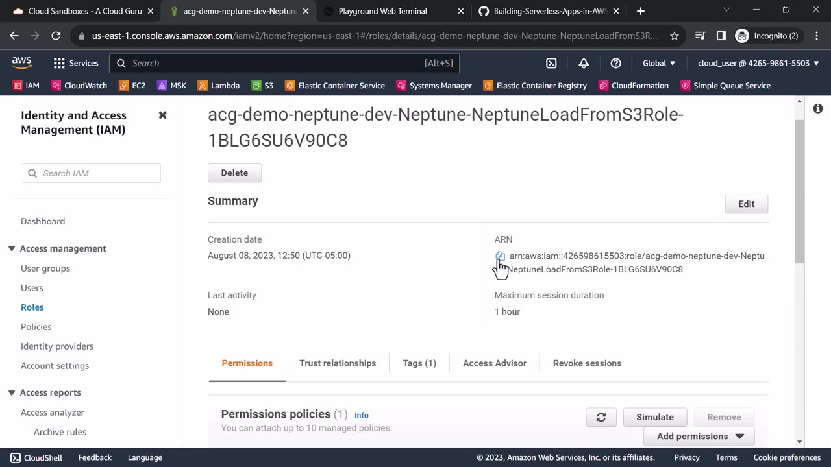Click the browser address bar URL

[375, 36]
